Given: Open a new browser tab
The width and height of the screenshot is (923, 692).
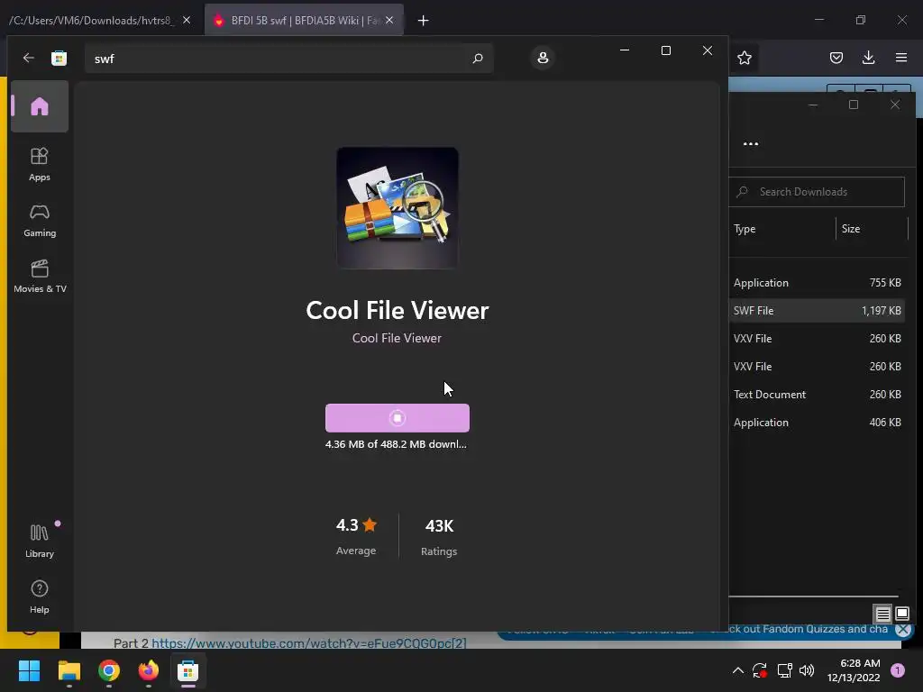Looking at the screenshot, I should click(x=424, y=21).
